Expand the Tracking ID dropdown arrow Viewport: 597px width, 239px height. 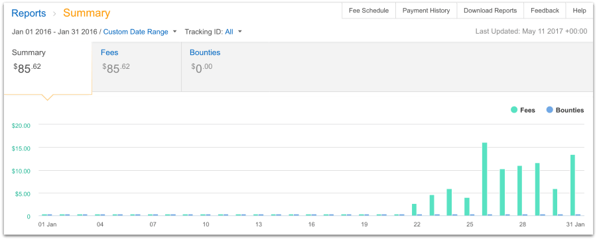pos(240,32)
